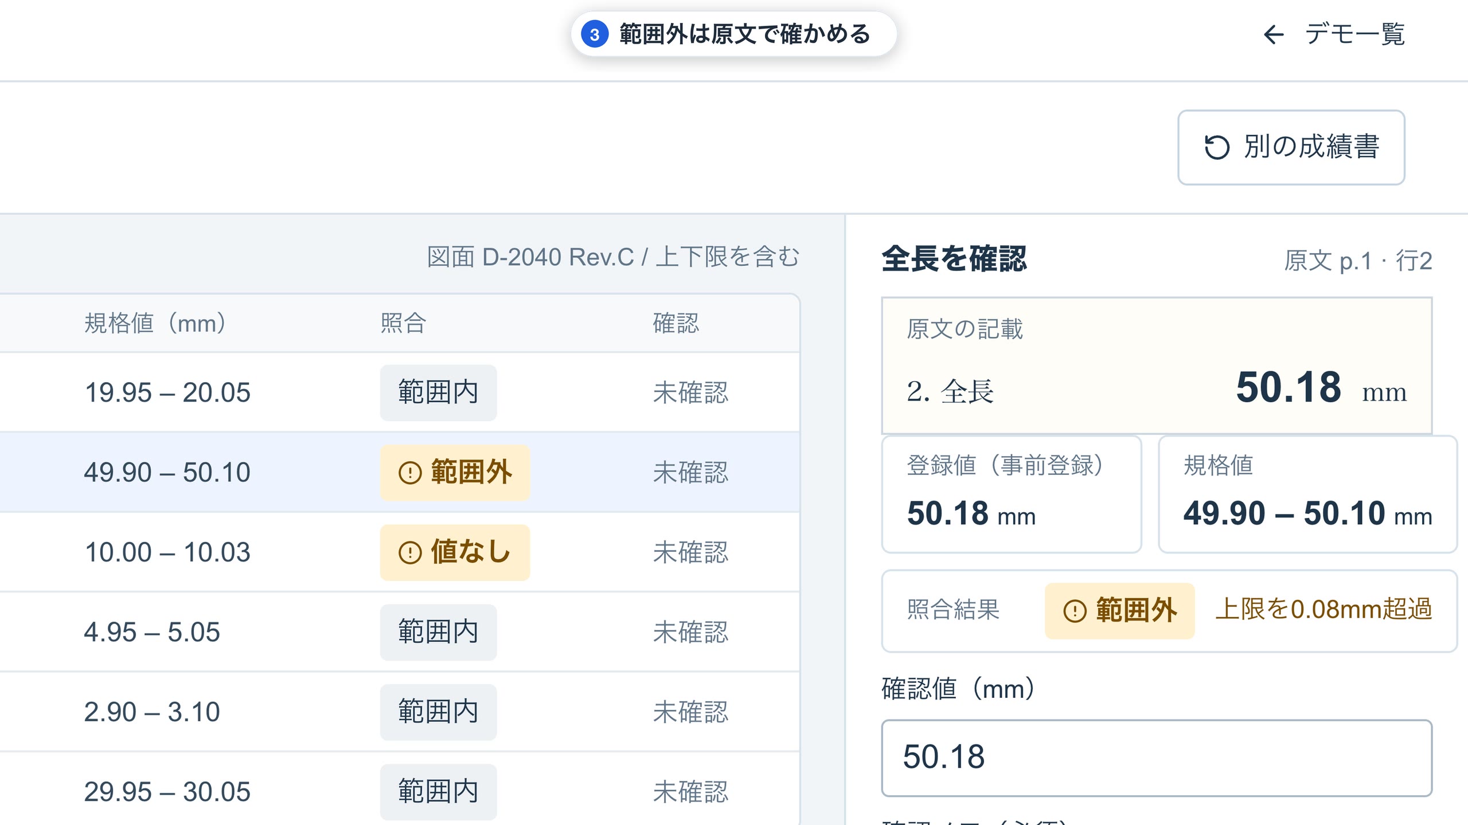
Task: Click the 確認 column header
Action: pyautogui.click(x=676, y=323)
